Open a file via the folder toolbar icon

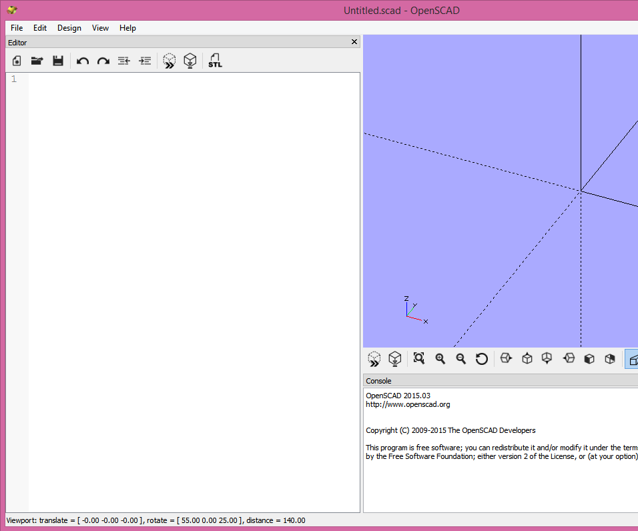(x=37, y=61)
